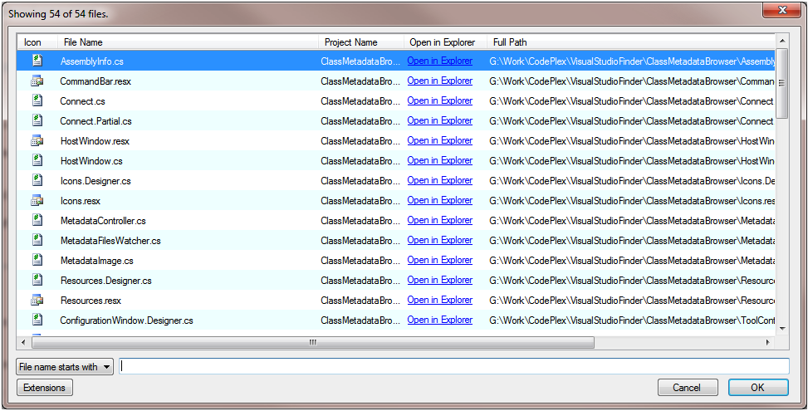Sort by the File Name column header
808x411 pixels.
[x=187, y=42]
